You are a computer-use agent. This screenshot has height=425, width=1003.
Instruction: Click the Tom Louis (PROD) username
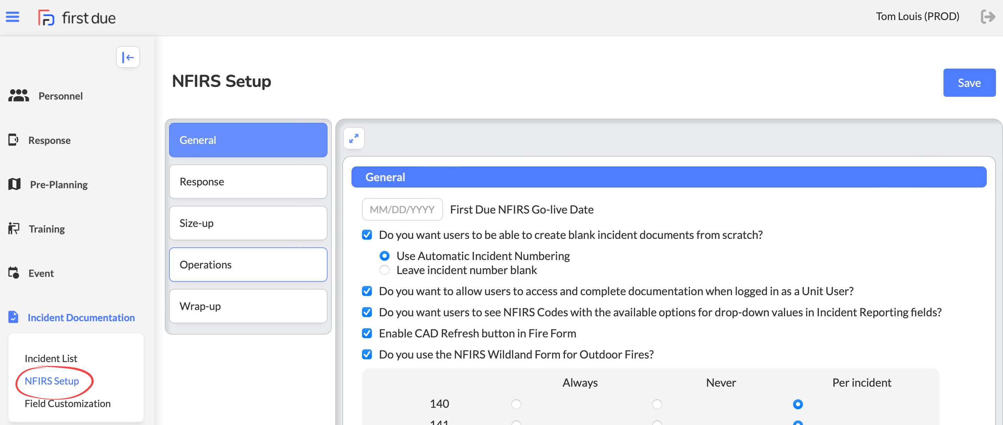(x=917, y=16)
